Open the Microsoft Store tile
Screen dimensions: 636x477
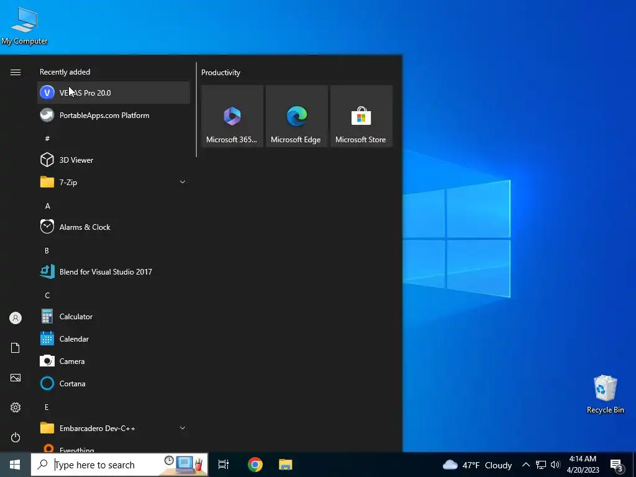361,116
